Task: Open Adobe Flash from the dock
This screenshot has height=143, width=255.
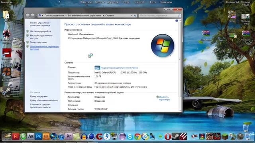Action: 16,136
